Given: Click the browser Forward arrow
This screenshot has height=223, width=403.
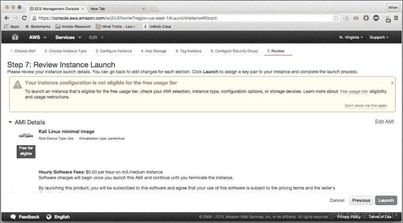Looking at the screenshot, I should (x=15, y=18).
